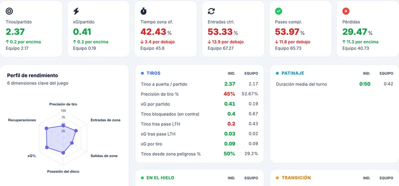Click 'Equipo 45.8' text
This screenshot has width=399, height=186.
[153, 48]
